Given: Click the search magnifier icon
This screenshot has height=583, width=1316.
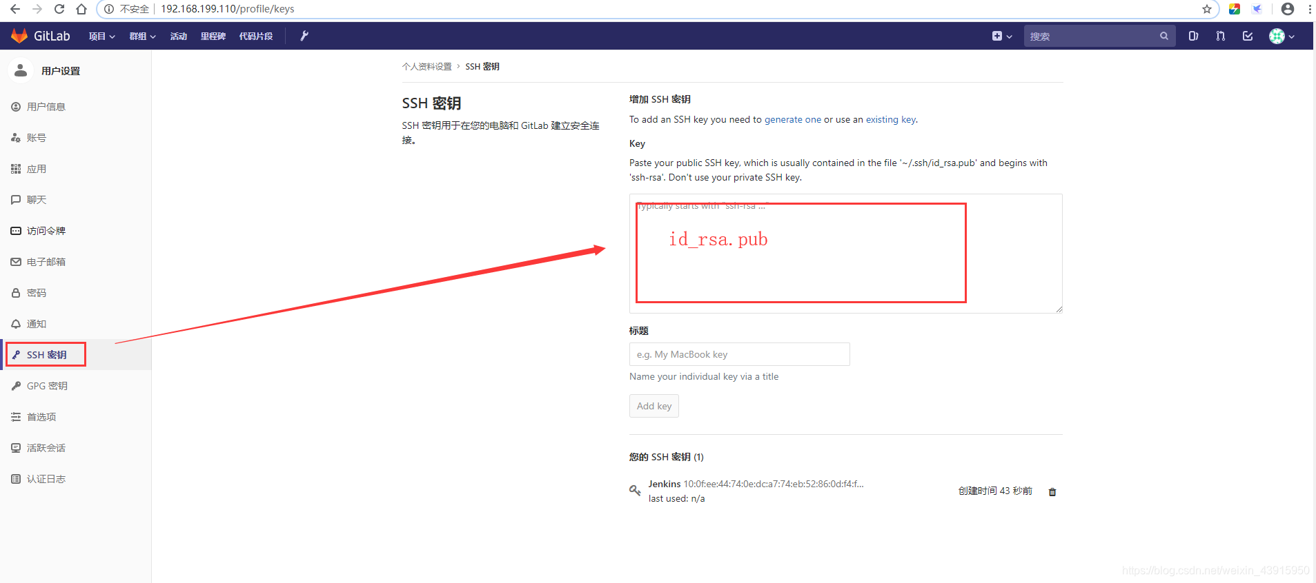Looking at the screenshot, I should tap(1164, 36).
